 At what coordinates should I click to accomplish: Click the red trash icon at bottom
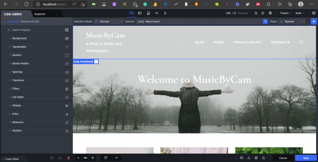point(68,158)
